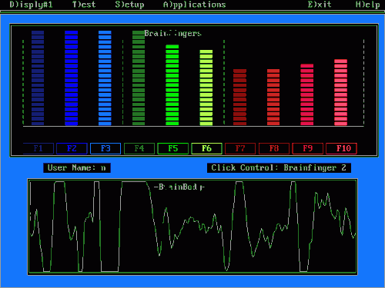Open the T)est menu
The width and height of the screenshot is (385, 288).
point(84,5)
